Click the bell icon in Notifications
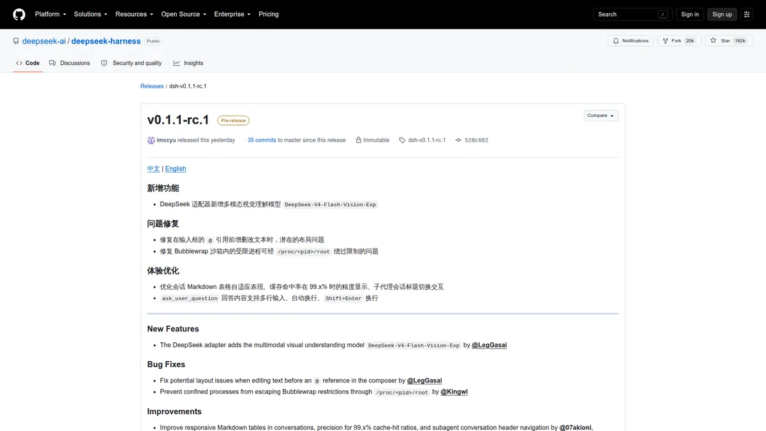Image resolution: width=766 pixels, height=431 pixels. click(x=616, y=41)
